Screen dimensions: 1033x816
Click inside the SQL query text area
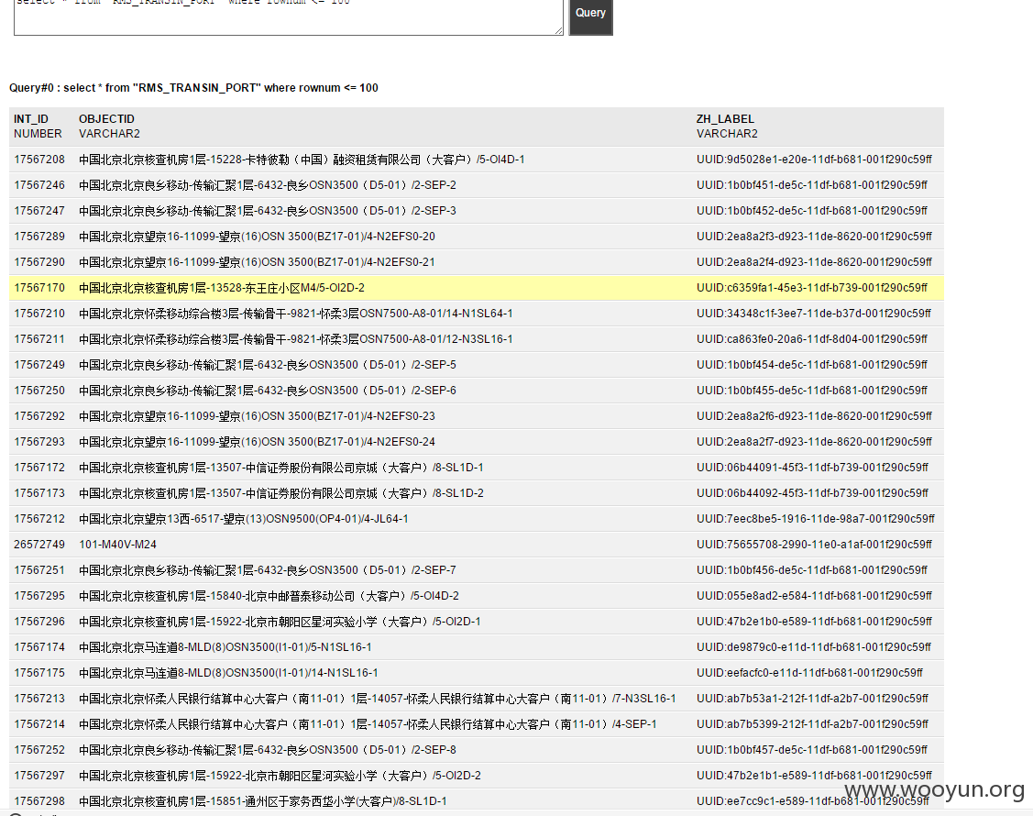click(x=288, y=17)
